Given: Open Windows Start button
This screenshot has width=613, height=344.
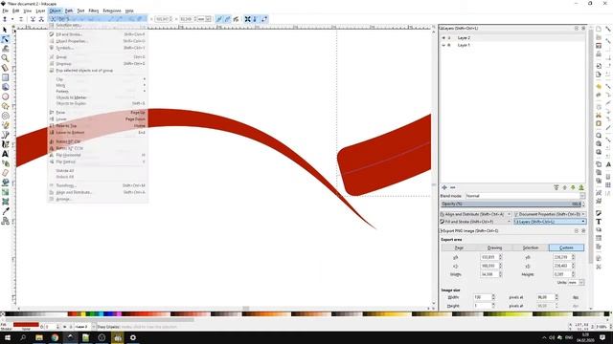Looking at the screenshot, I should tap(7, 337).
